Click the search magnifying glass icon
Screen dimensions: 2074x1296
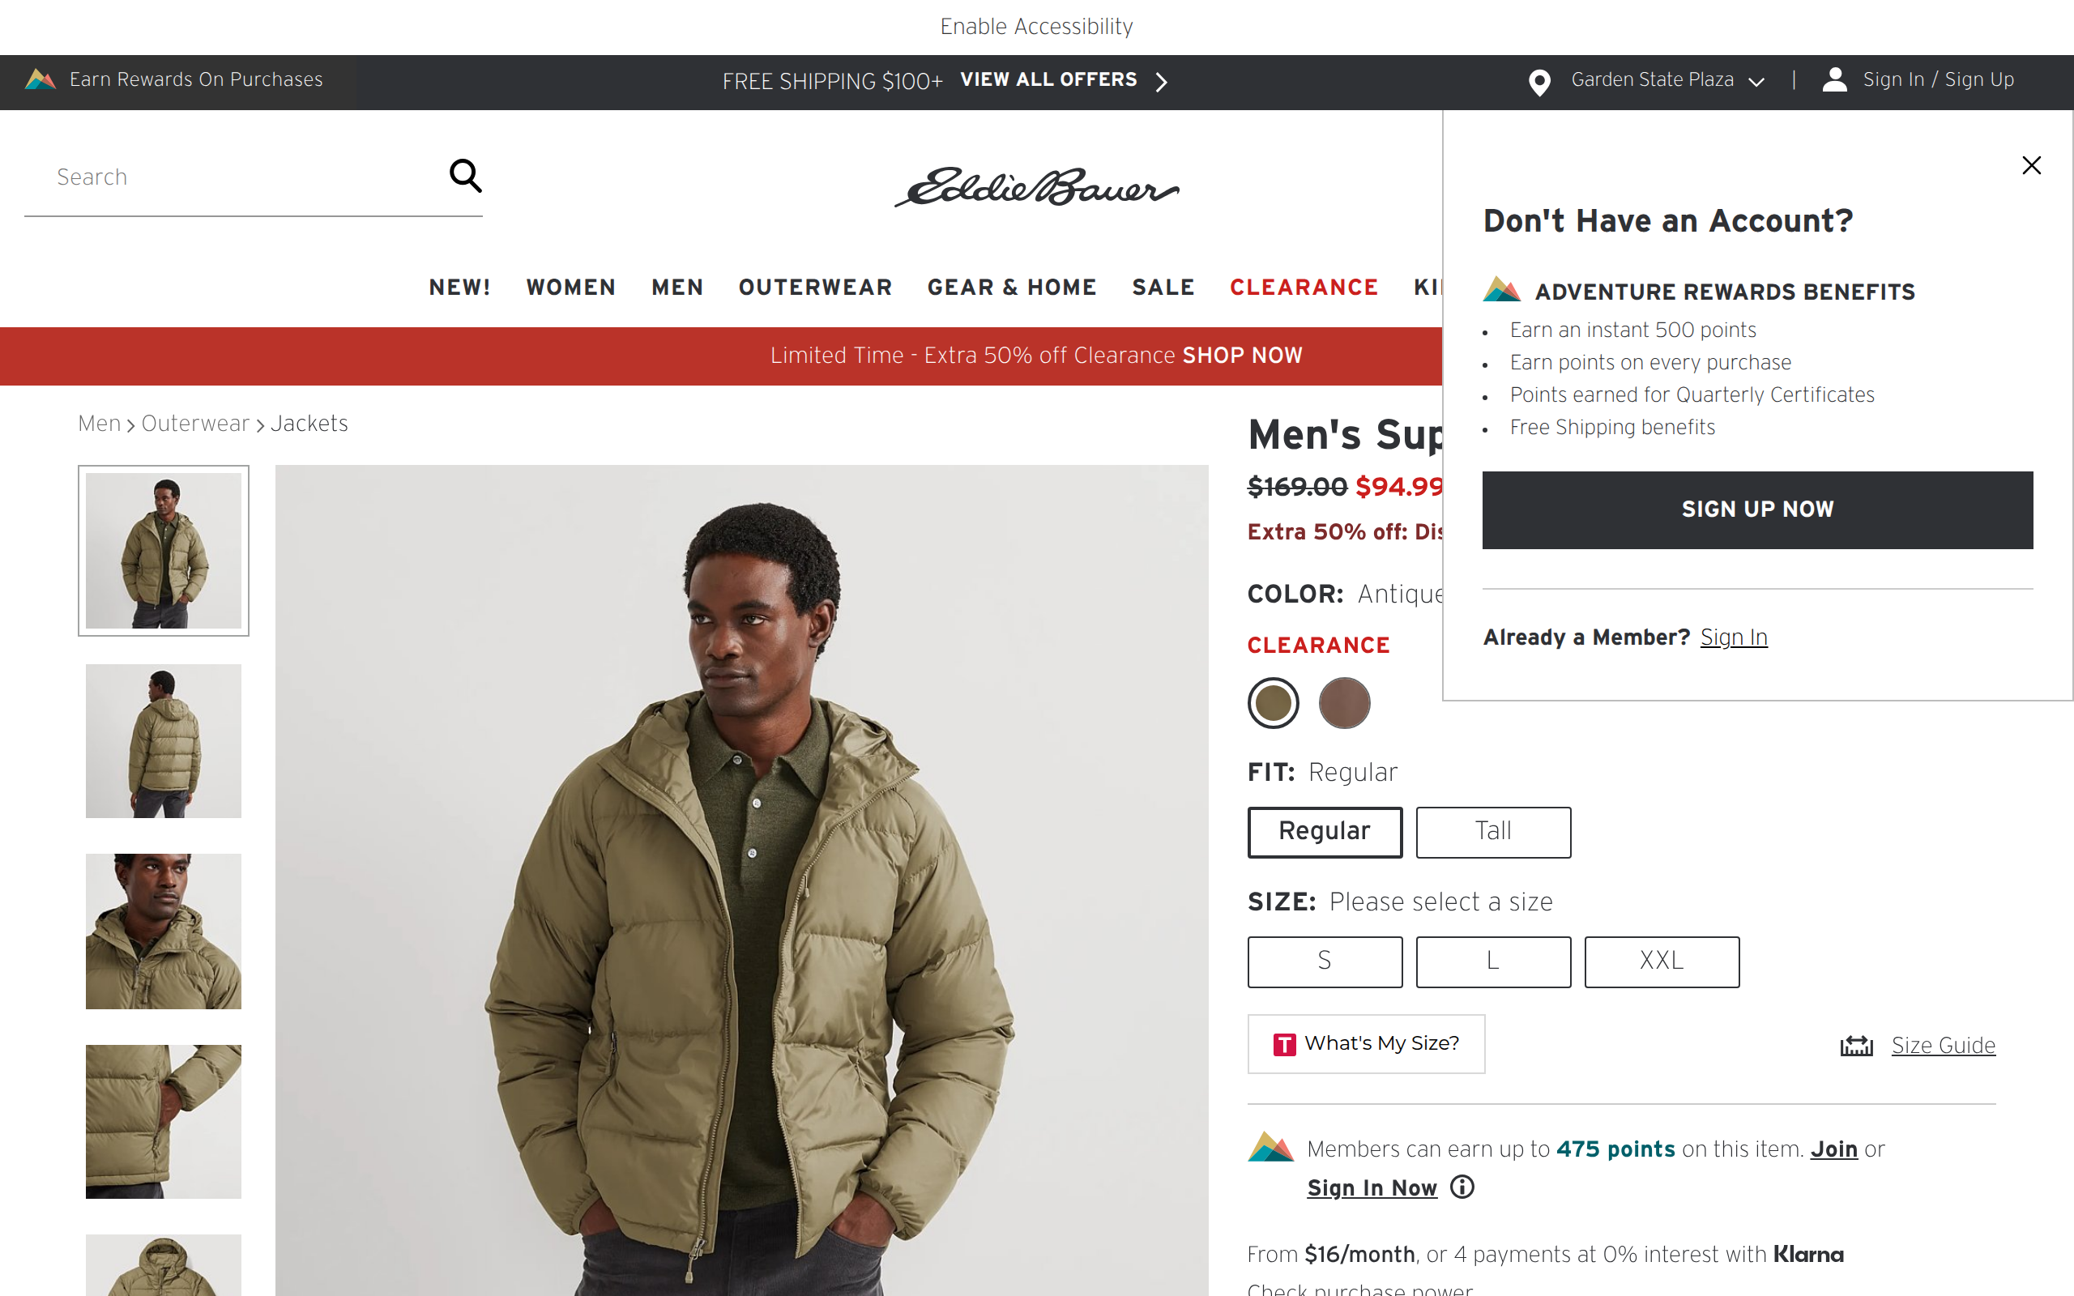(465, 176)
